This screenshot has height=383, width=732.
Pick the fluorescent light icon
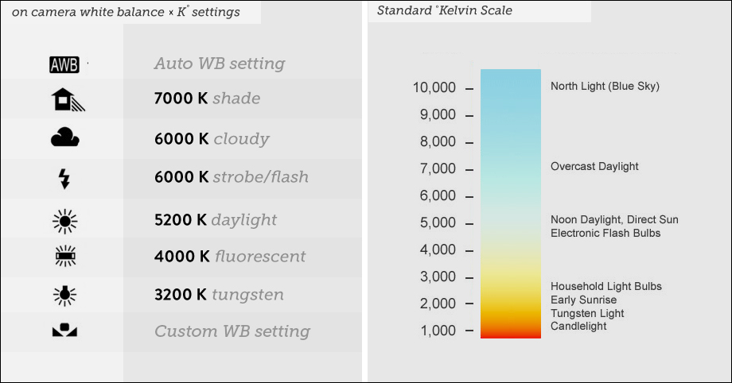[x=64, y=257]
